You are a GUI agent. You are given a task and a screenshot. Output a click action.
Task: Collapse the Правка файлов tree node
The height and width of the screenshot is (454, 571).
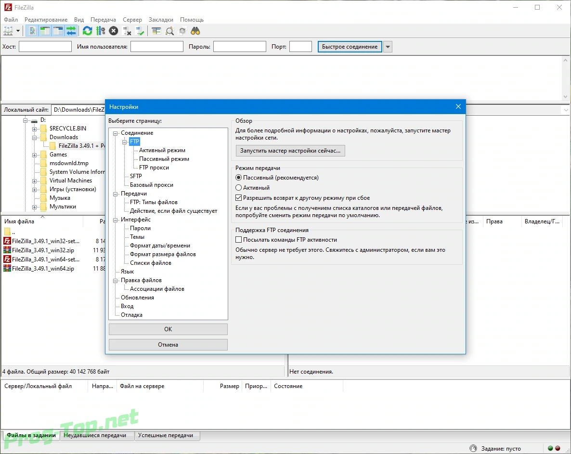coord(116,281)
